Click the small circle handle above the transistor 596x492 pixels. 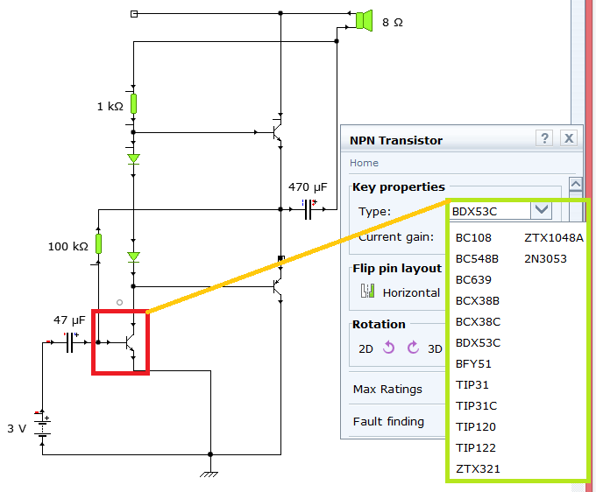(x=119, y=303)
